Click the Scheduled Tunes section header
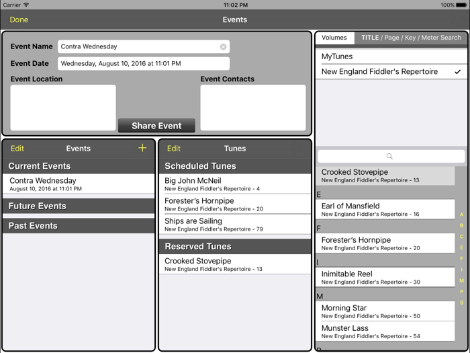This screenshot has height=353, width=470. [235, 166]
